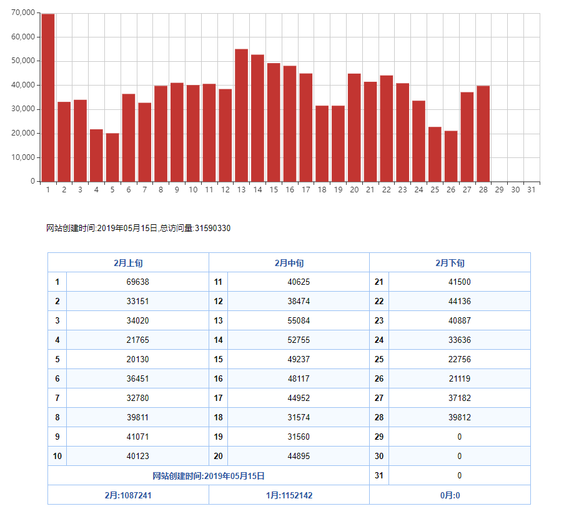579x509 pixels.
Task: Click the 2月:1087241 monthly total
Action: pos(128,495)
